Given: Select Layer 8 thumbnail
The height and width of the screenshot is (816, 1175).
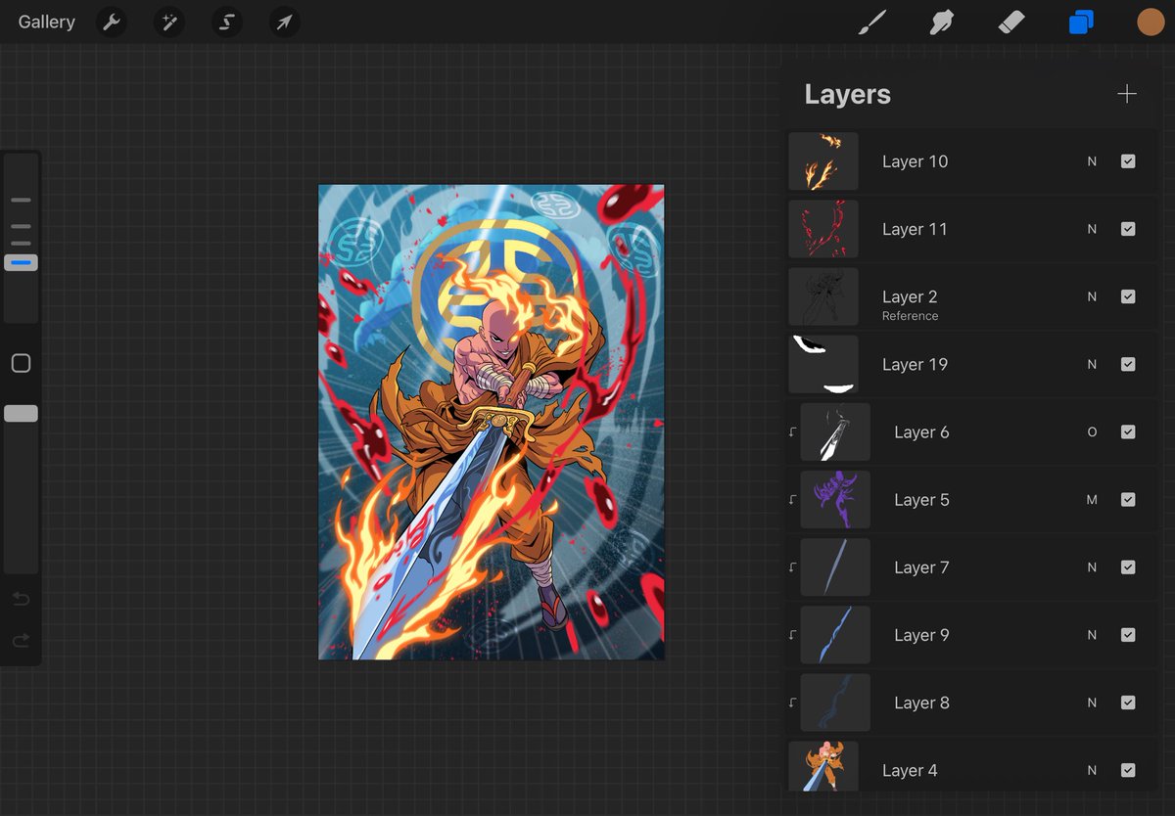Looking at the screenshot, I should pyautogui.click(x=835, y=703).
